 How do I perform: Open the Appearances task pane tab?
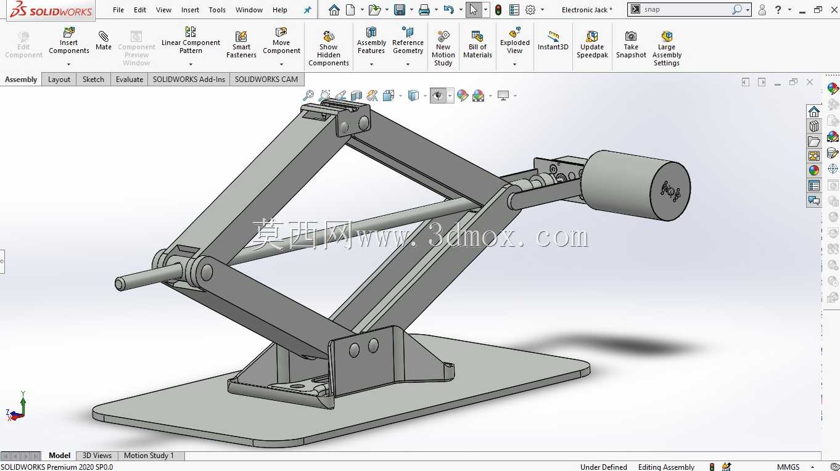coord(814,171)
